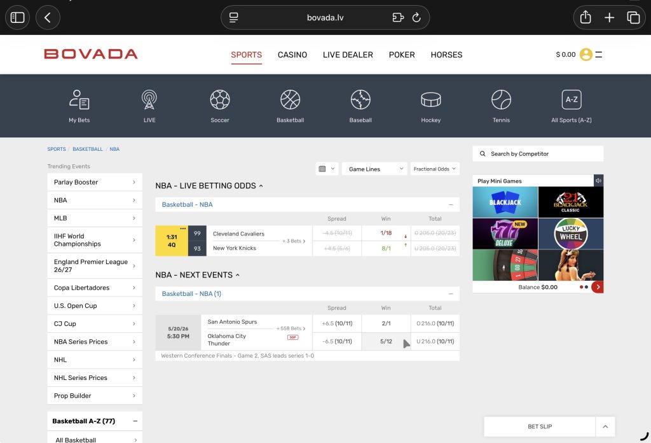The height and width of the screenshot is (443, 651).
Task: Open the Lucky Wheel mini game
Action: (571, 234)
